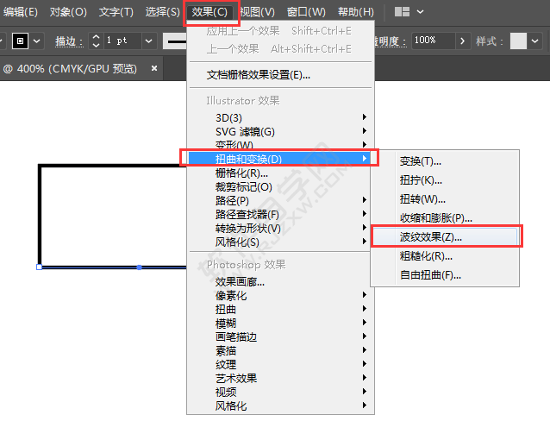550x440 pixels.
Task: Choose 收缩和膨胀(P)... in submenu
Action: 445,218
